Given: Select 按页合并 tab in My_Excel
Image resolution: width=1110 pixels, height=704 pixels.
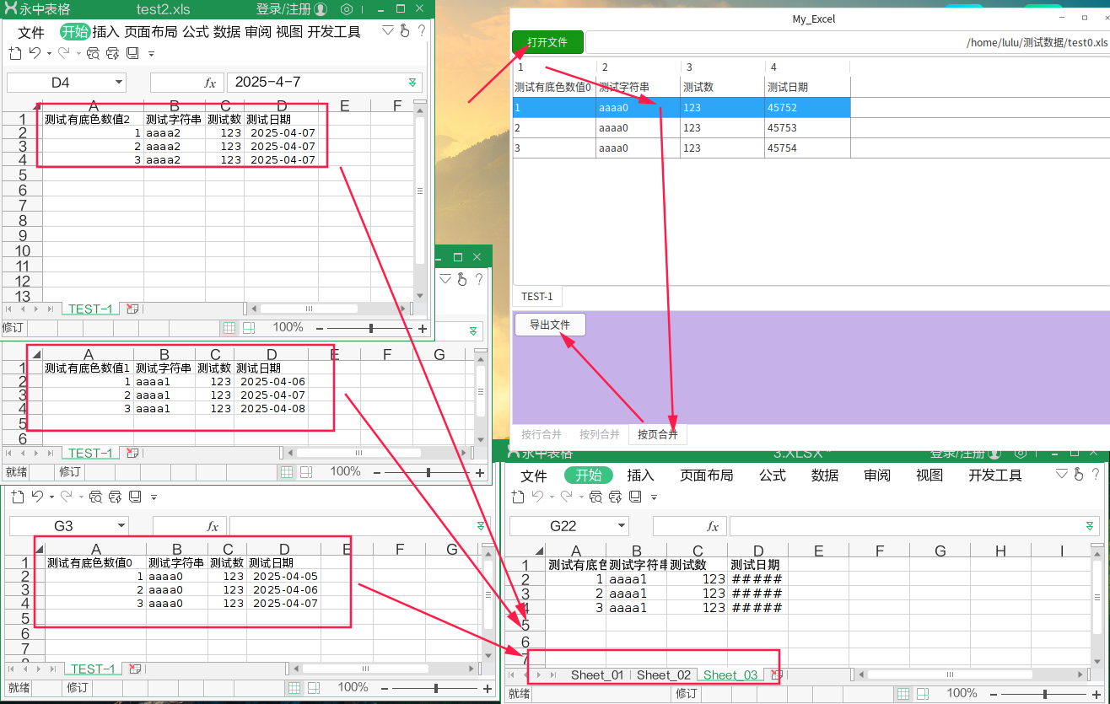Looking at the screenshot, I should [658, 435].
